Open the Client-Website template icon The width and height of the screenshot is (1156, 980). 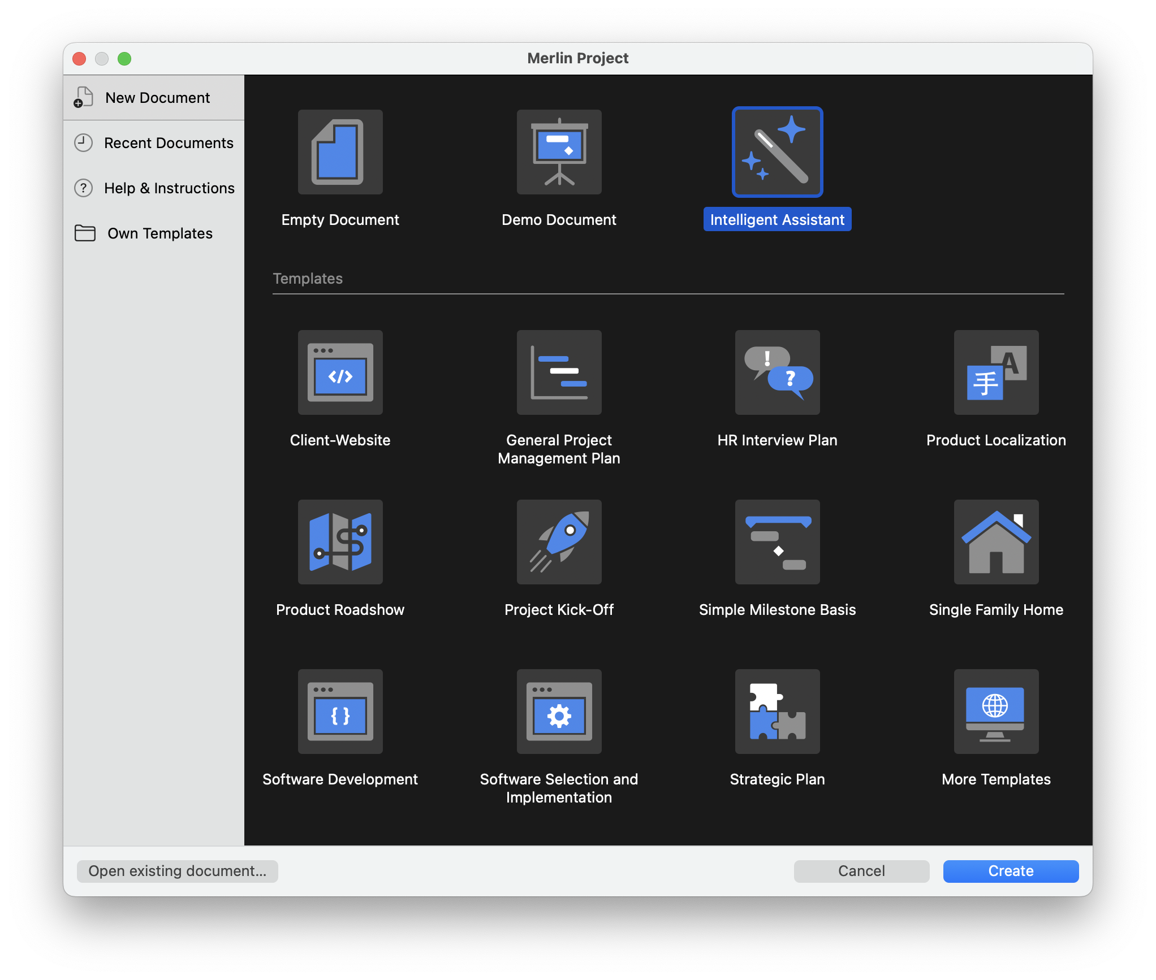point(339,372)
